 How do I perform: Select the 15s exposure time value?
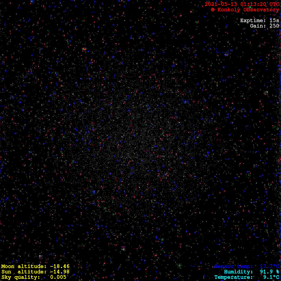(x=274, y=21)
